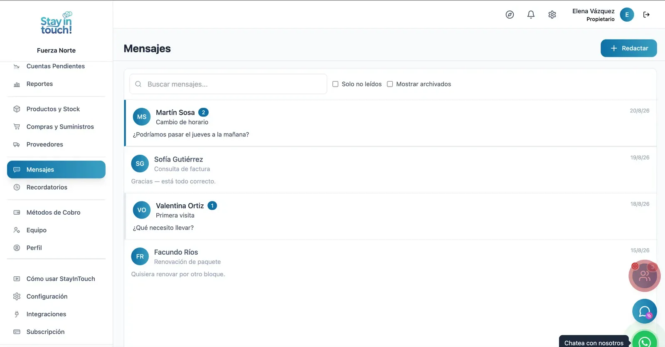Click the Elena Vázquez avatar circle

pos(627,15)
